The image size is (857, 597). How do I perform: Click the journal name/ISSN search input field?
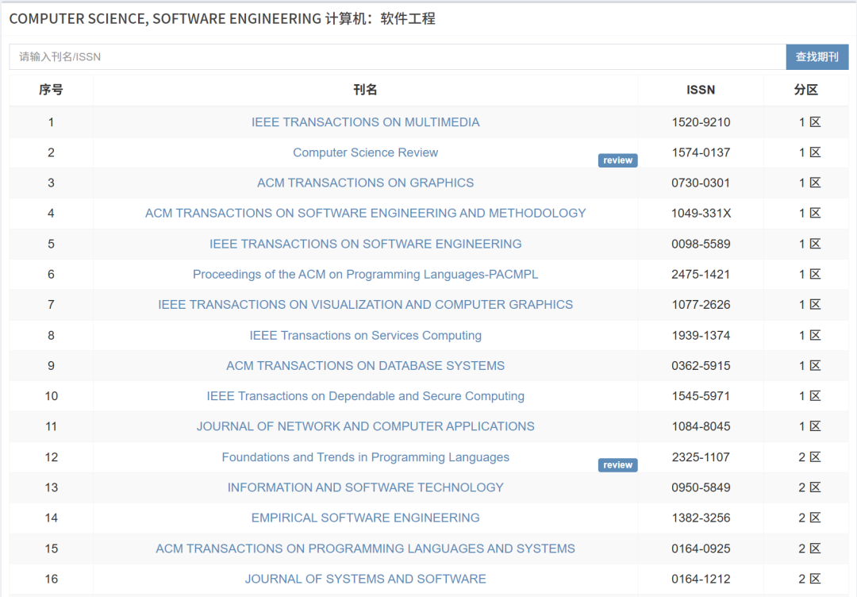pyautogui.click(x=398, y=57)
